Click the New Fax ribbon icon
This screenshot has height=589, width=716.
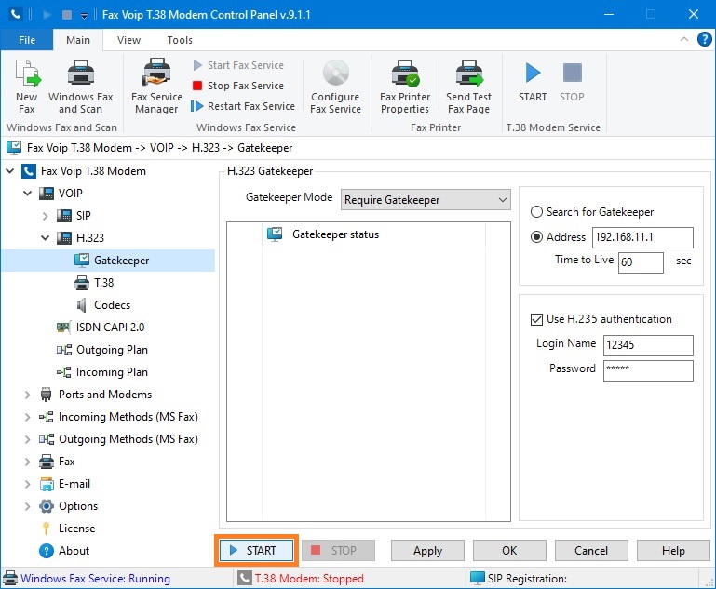[x=27, y=87]
